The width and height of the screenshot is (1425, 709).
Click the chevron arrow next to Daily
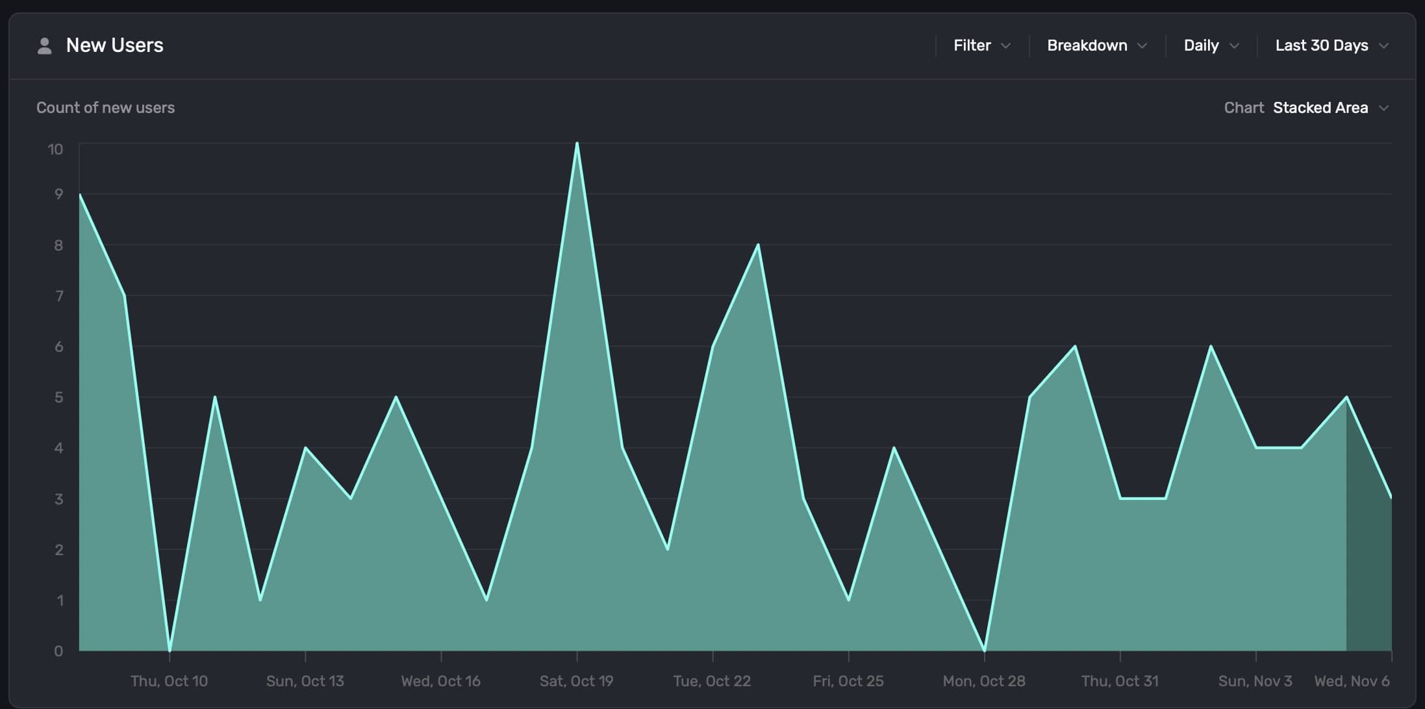(1234, 46)
